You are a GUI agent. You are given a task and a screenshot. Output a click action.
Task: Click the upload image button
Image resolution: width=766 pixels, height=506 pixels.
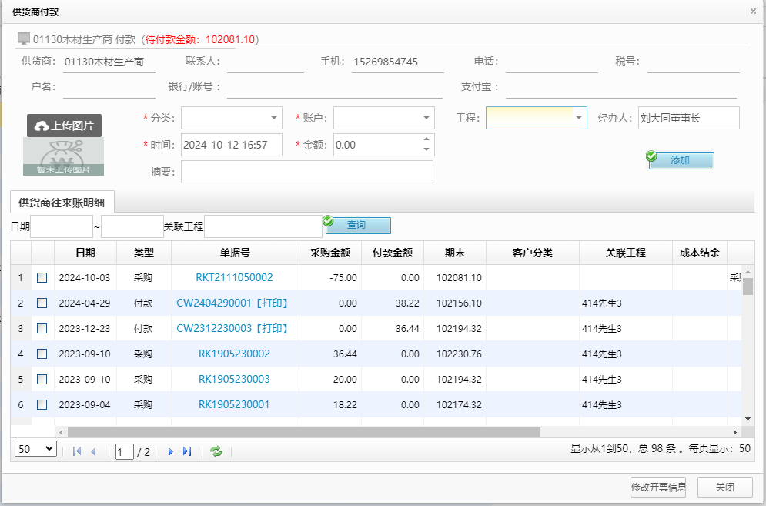pyautogui.click(x=64, y=126)
